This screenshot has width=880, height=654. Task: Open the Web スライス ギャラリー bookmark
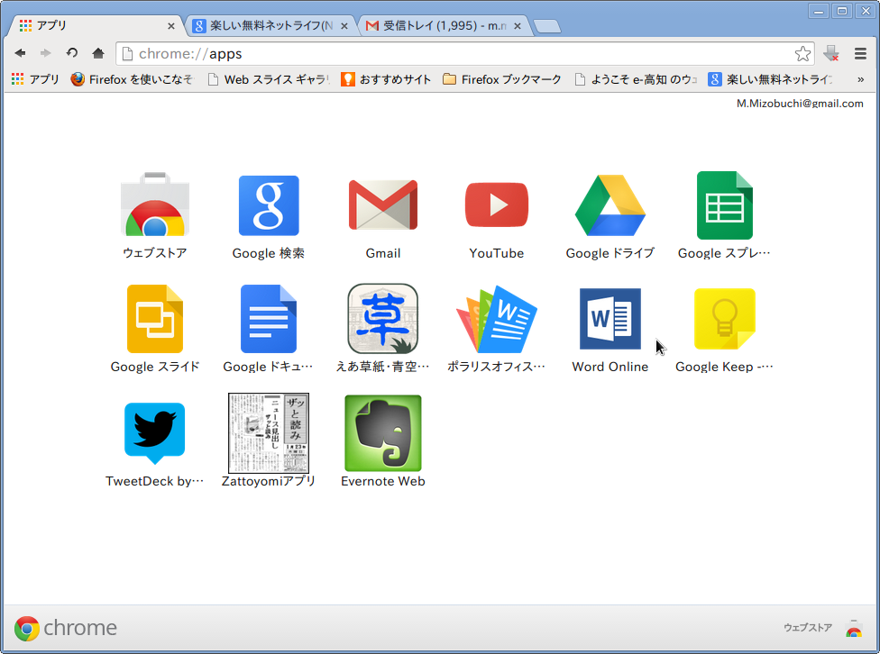(x=269, y=79)
